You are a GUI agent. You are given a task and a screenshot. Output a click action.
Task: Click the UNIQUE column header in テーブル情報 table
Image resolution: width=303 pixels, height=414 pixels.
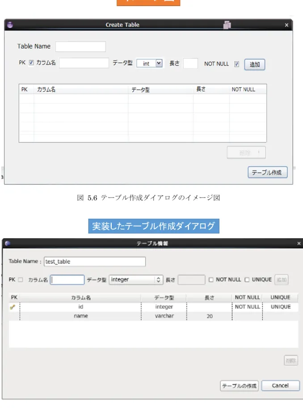pos(280,297)
